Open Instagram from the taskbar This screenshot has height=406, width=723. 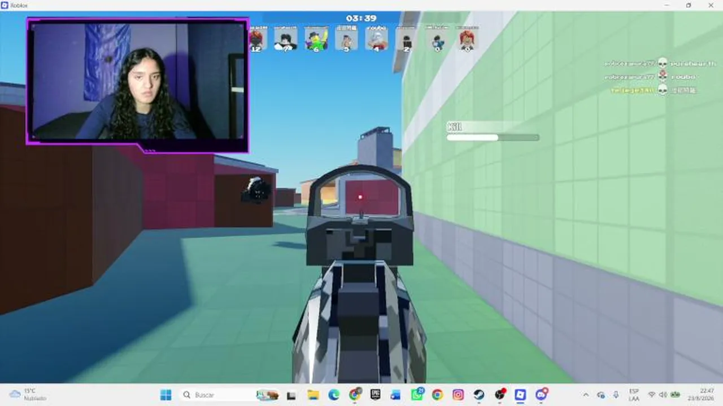coord(458,395)
